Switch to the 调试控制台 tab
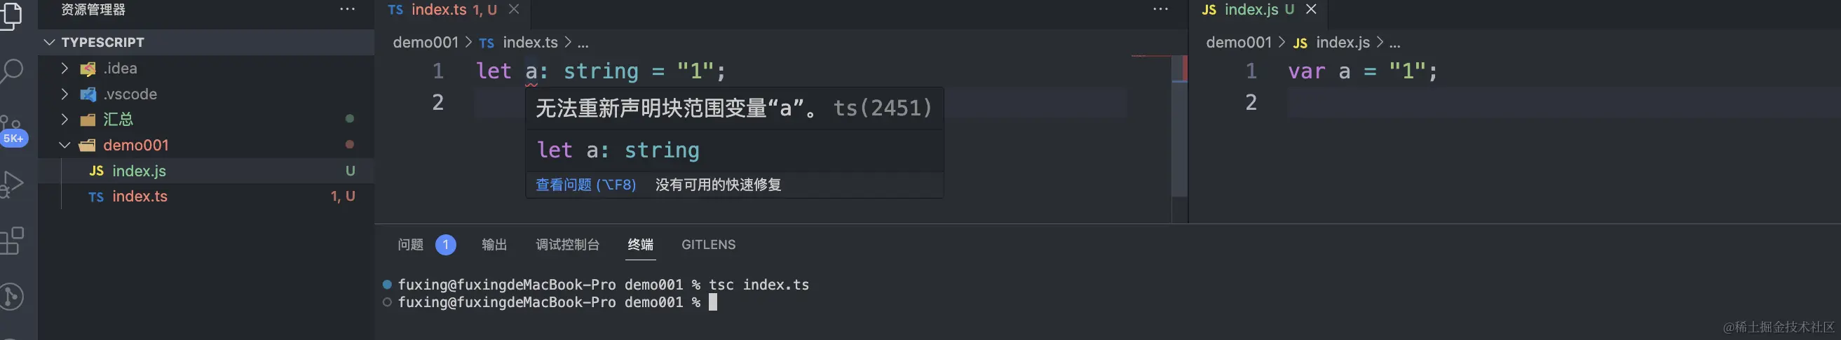This screenshot has width=1841, height=340. click(x=567, y=244)
